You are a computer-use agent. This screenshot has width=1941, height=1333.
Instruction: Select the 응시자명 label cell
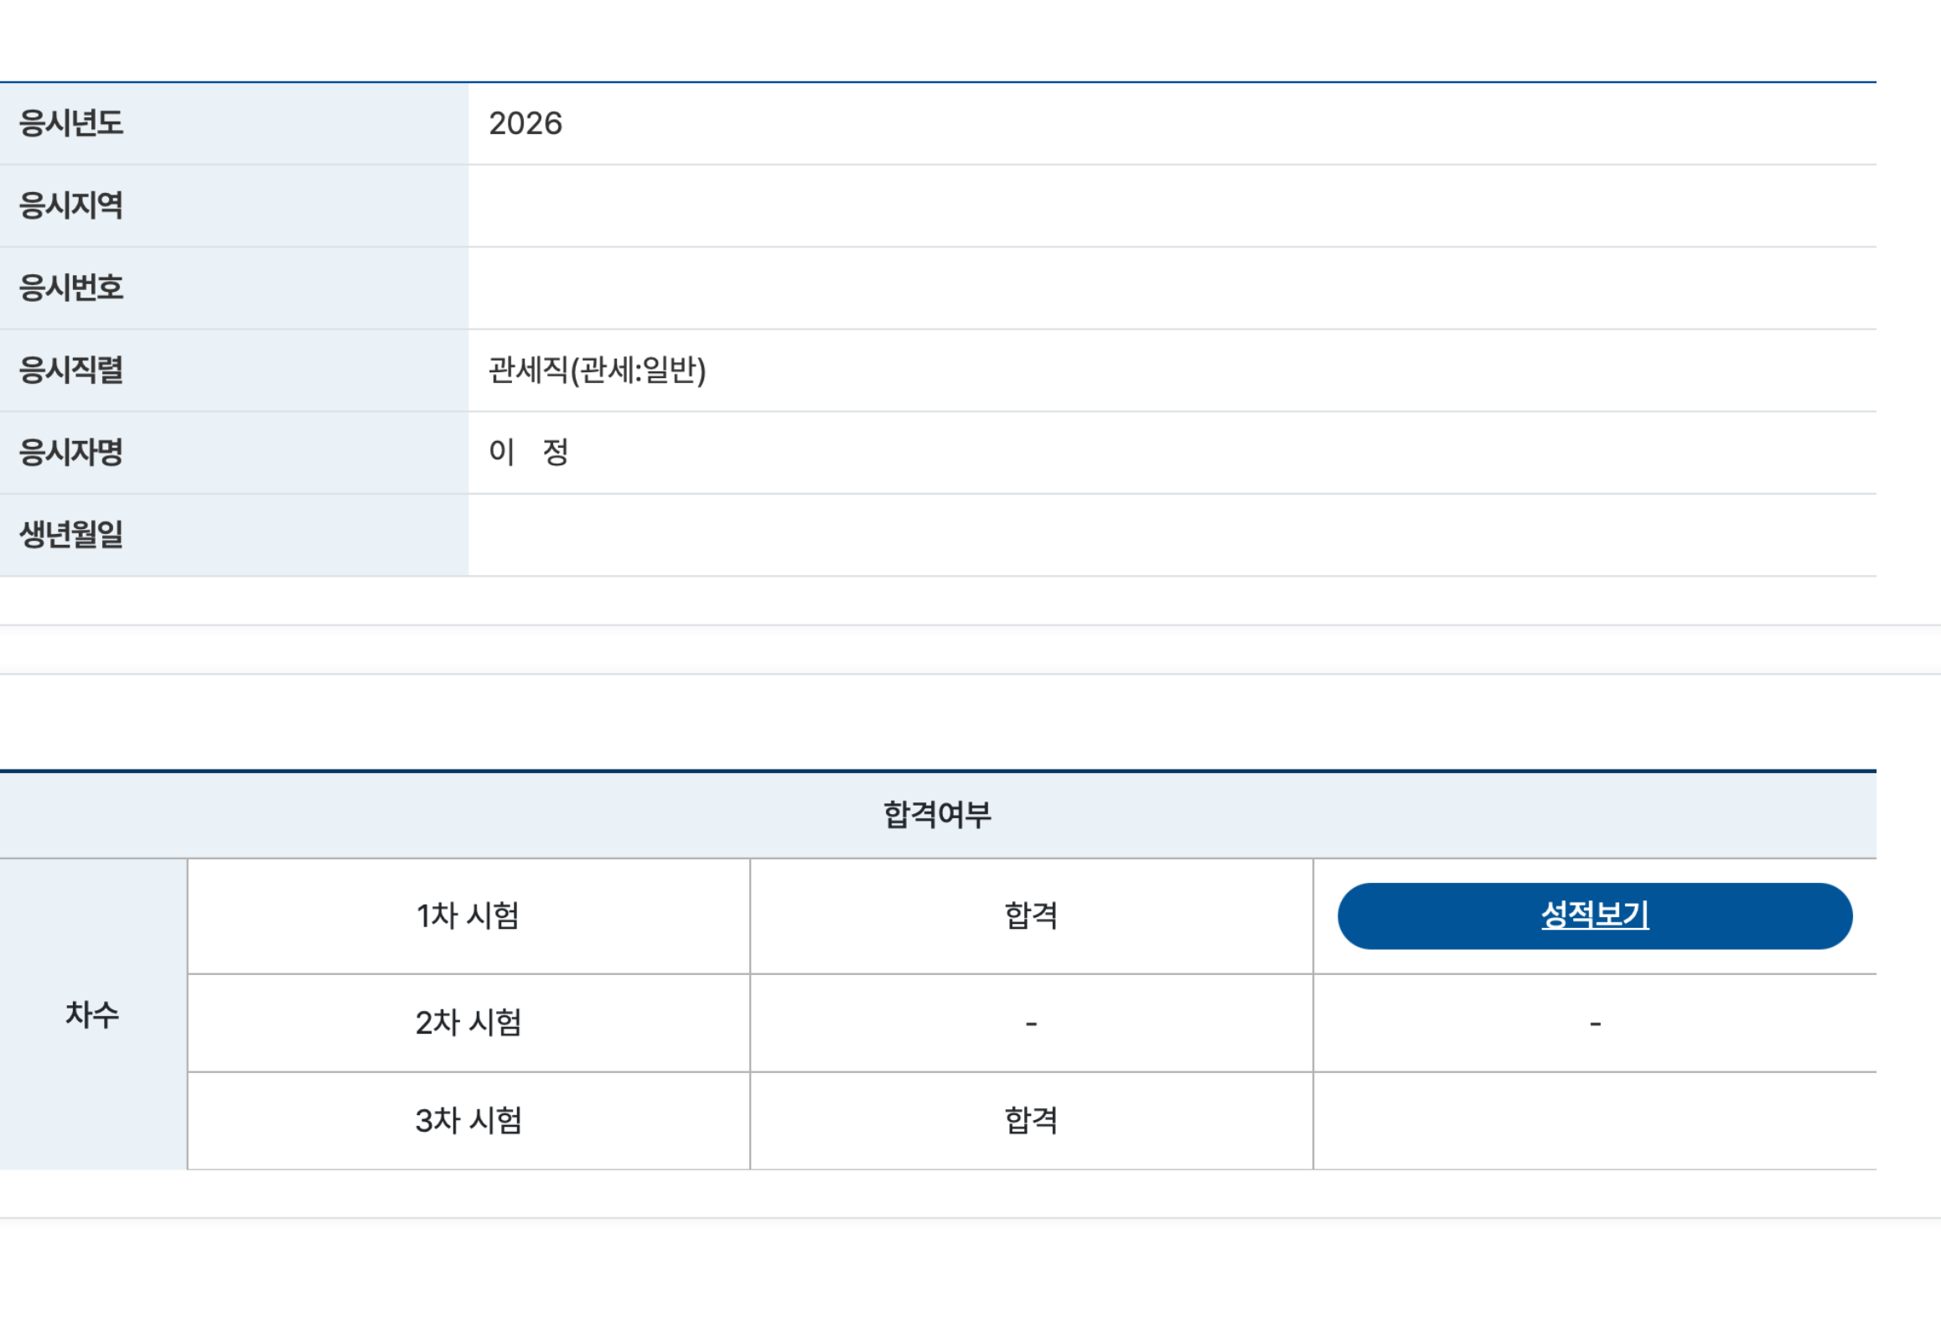point(234,452)
